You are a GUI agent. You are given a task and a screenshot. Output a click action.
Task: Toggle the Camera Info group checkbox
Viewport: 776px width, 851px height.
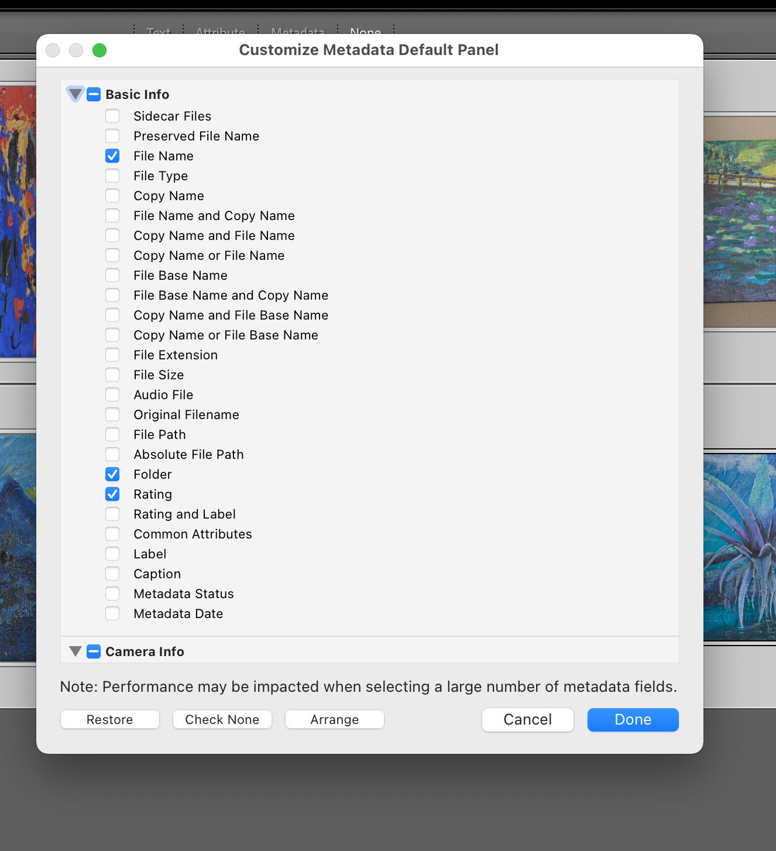94,651
